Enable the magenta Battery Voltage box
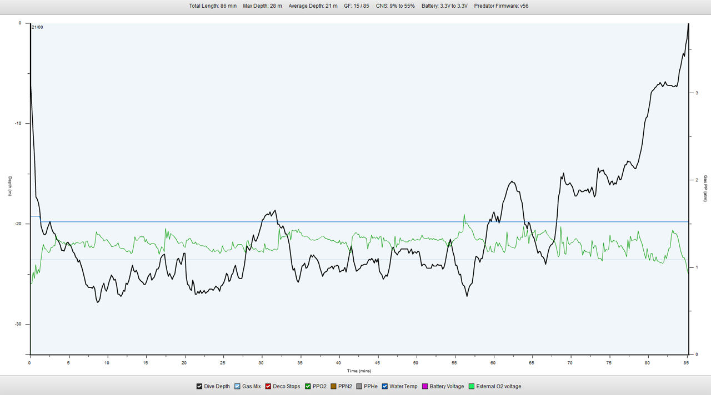 coord(425,387)
